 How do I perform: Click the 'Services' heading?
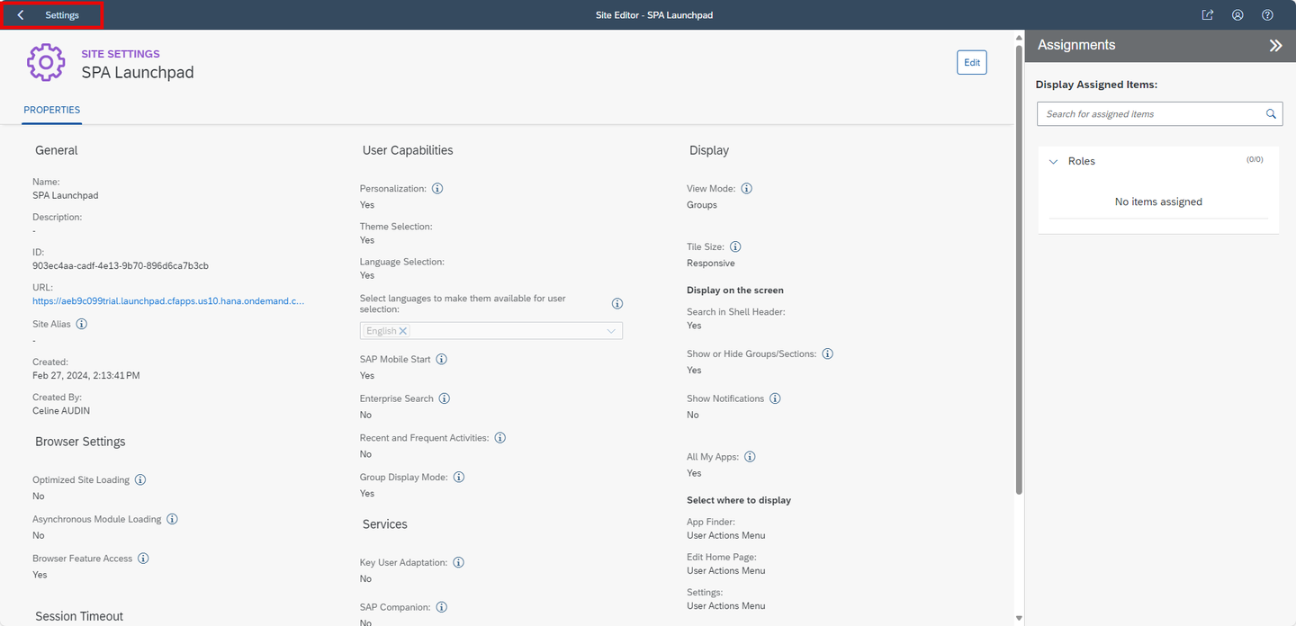point(385,524)
